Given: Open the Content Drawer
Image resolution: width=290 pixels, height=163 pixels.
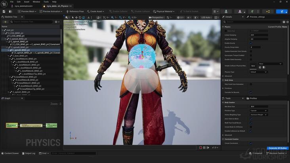Looking at the screenshot, I should [10, 154].
